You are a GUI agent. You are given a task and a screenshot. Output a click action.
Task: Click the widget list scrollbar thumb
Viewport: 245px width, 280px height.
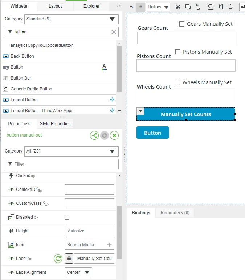pyautogui.click(x=119, y=69)
